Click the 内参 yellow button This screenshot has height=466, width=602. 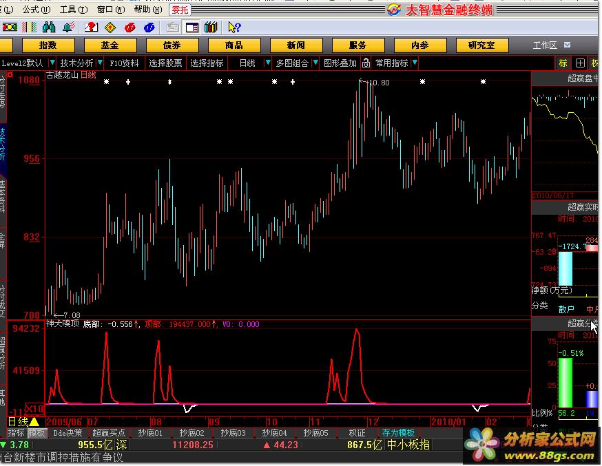420,45
